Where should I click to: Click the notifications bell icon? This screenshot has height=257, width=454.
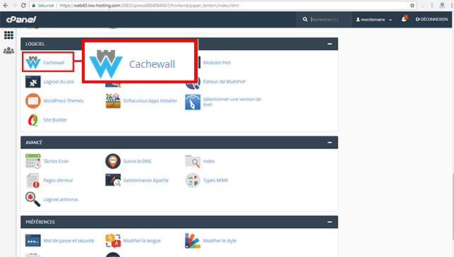404,19
